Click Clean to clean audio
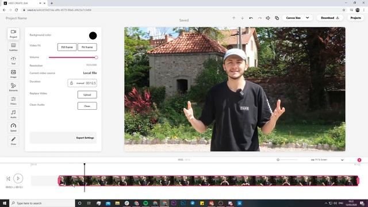This screenshot has width=368, height=207. pyautogui.click(x=87, y=106)
